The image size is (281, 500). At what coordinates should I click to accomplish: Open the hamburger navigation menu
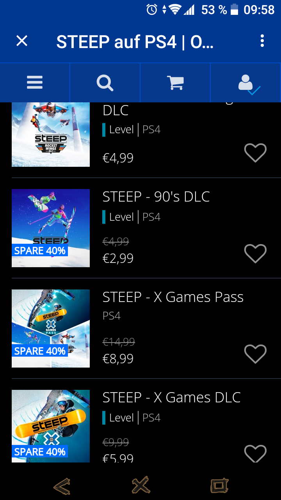(x=35, y=82)
